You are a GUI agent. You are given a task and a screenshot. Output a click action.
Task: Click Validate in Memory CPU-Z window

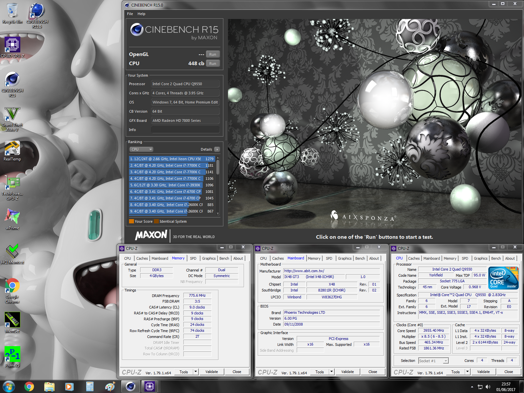(x=212, y=372)
